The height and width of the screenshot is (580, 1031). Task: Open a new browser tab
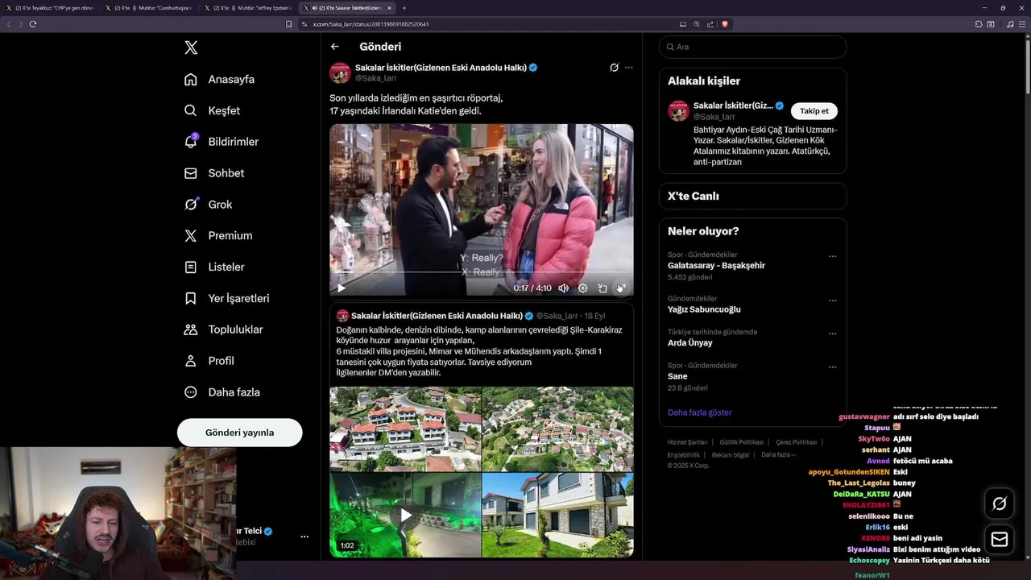coord(404,8)
